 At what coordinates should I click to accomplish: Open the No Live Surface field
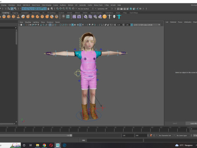coord(84,9)
